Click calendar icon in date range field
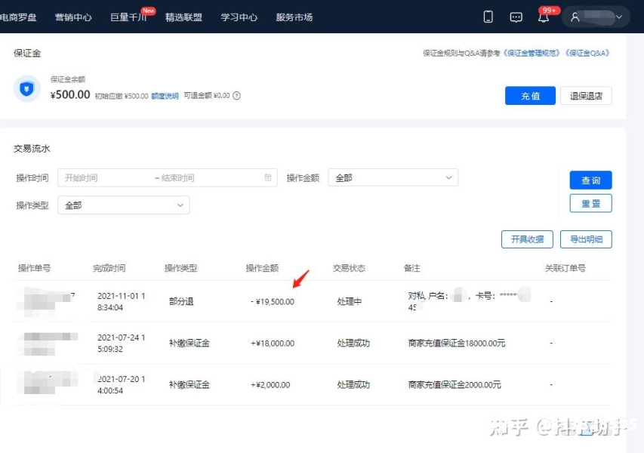The image size is (644, 453). click(x=268, y=178)
